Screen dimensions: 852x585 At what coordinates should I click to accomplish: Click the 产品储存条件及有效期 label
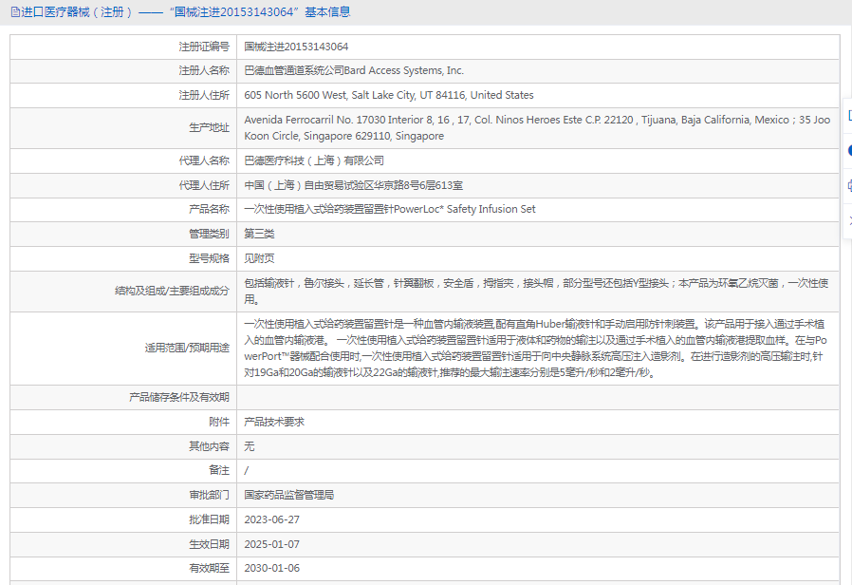click(x=179, y=397)
